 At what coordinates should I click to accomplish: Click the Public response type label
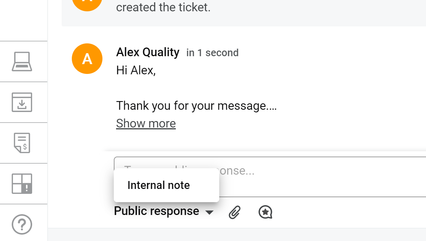tap(156, 211)
